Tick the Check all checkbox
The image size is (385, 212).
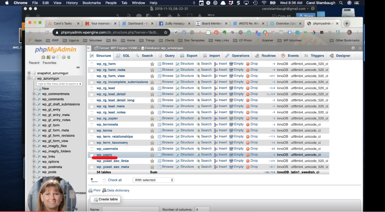[104, 180]
